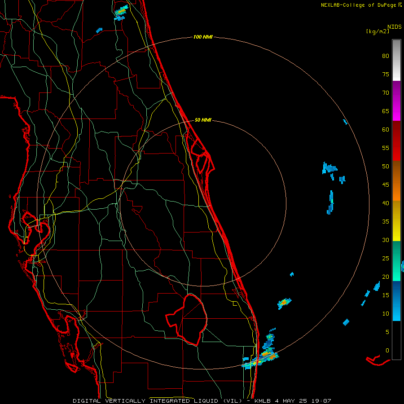This screenshot has width=404, height=404.
Task: Click the NIDS label above the scale
Action: click(x=394, y=27)
